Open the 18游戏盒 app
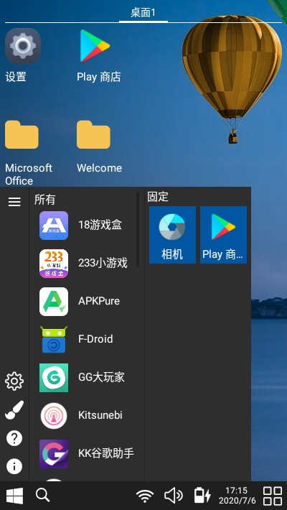 pyautogui.click(x=86, y=226)
